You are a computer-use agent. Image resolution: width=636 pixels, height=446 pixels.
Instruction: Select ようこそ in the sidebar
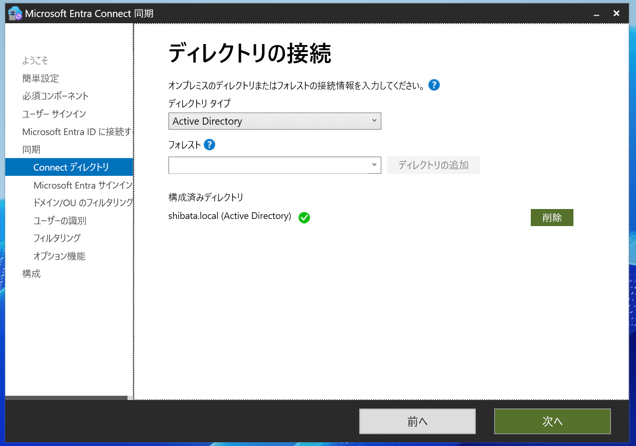pos(35,60)
